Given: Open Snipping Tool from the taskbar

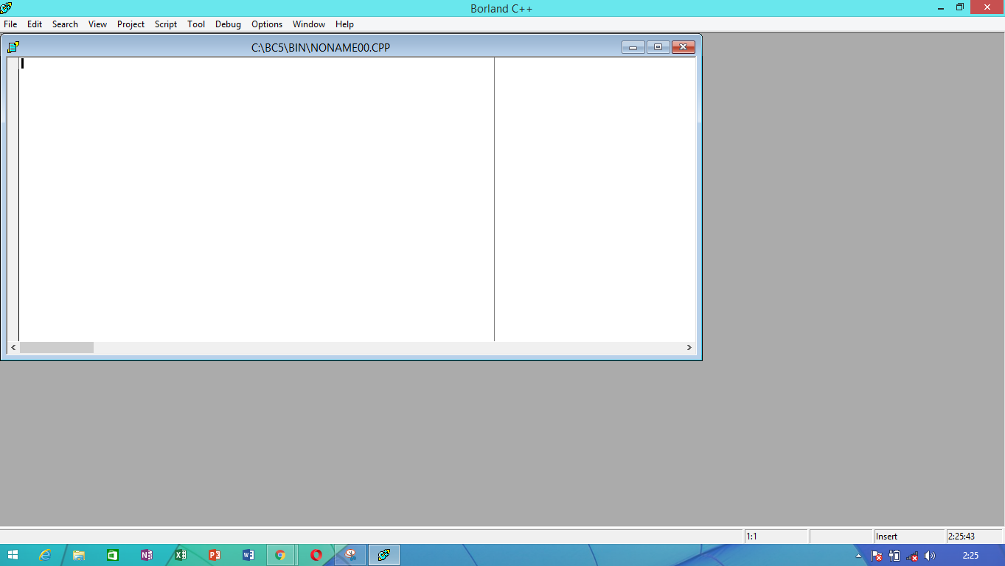Looking at the screenshot, I should pos(350,554).
